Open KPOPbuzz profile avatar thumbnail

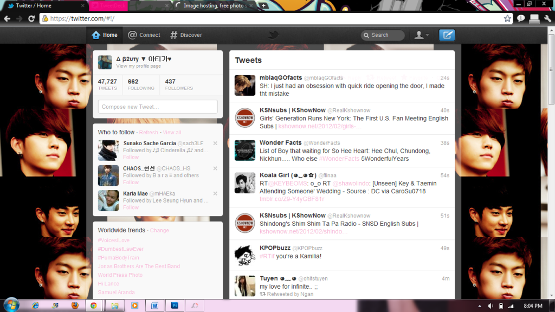pyautogui.click(x=244, y=255)
